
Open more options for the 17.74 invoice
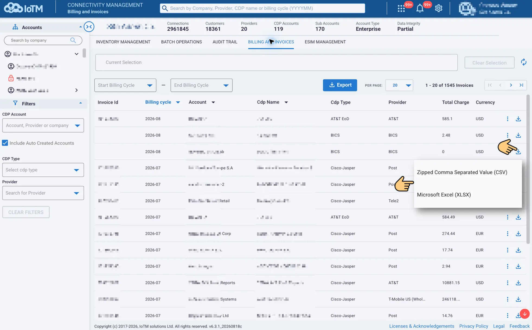[x=508, y=250]
